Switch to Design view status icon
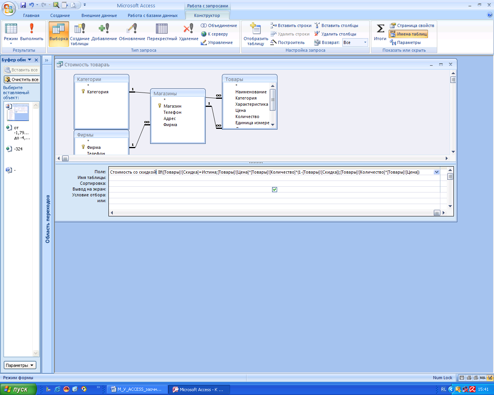The image size is (494, 395). [x=490, y=378]
